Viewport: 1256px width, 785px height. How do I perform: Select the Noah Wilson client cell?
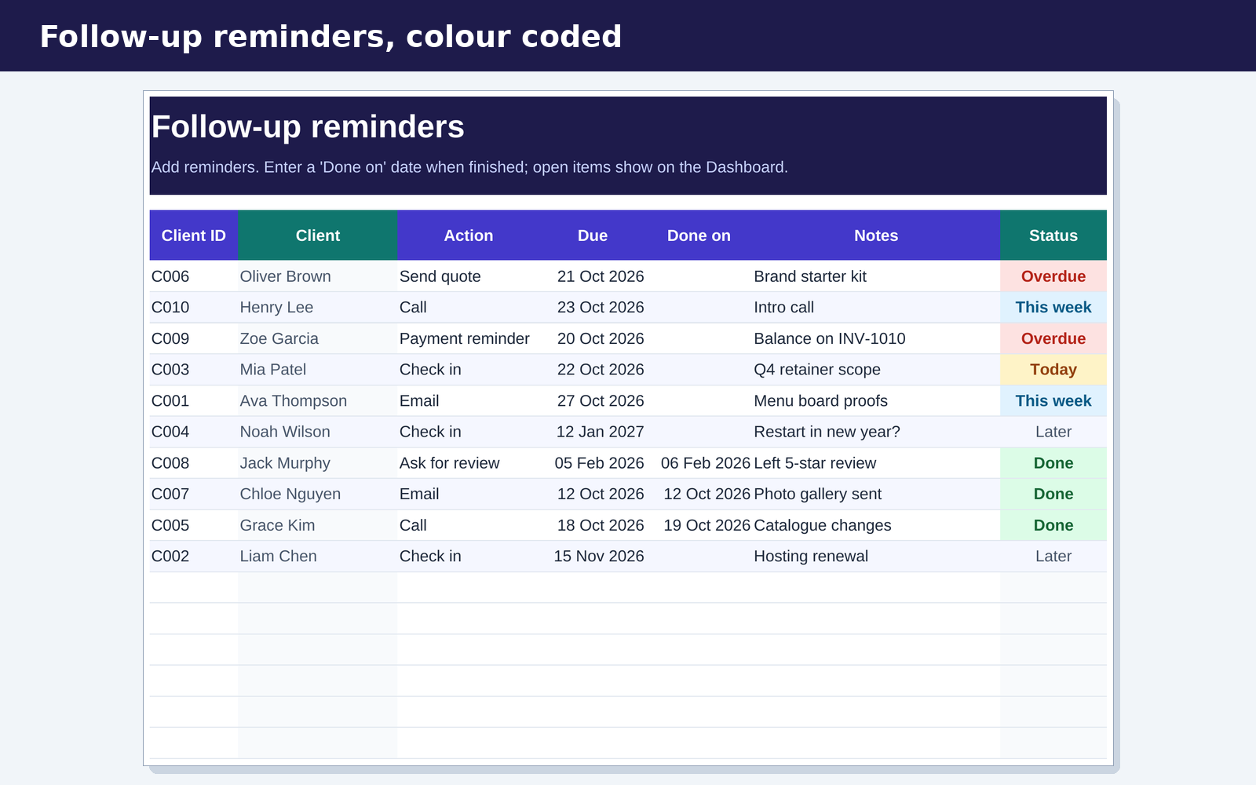[318, 432]
